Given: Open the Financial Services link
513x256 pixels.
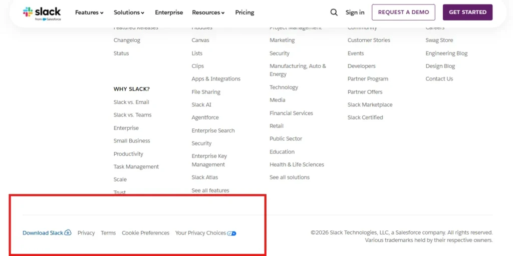Looking at the screenshot, I should (291, 113).
